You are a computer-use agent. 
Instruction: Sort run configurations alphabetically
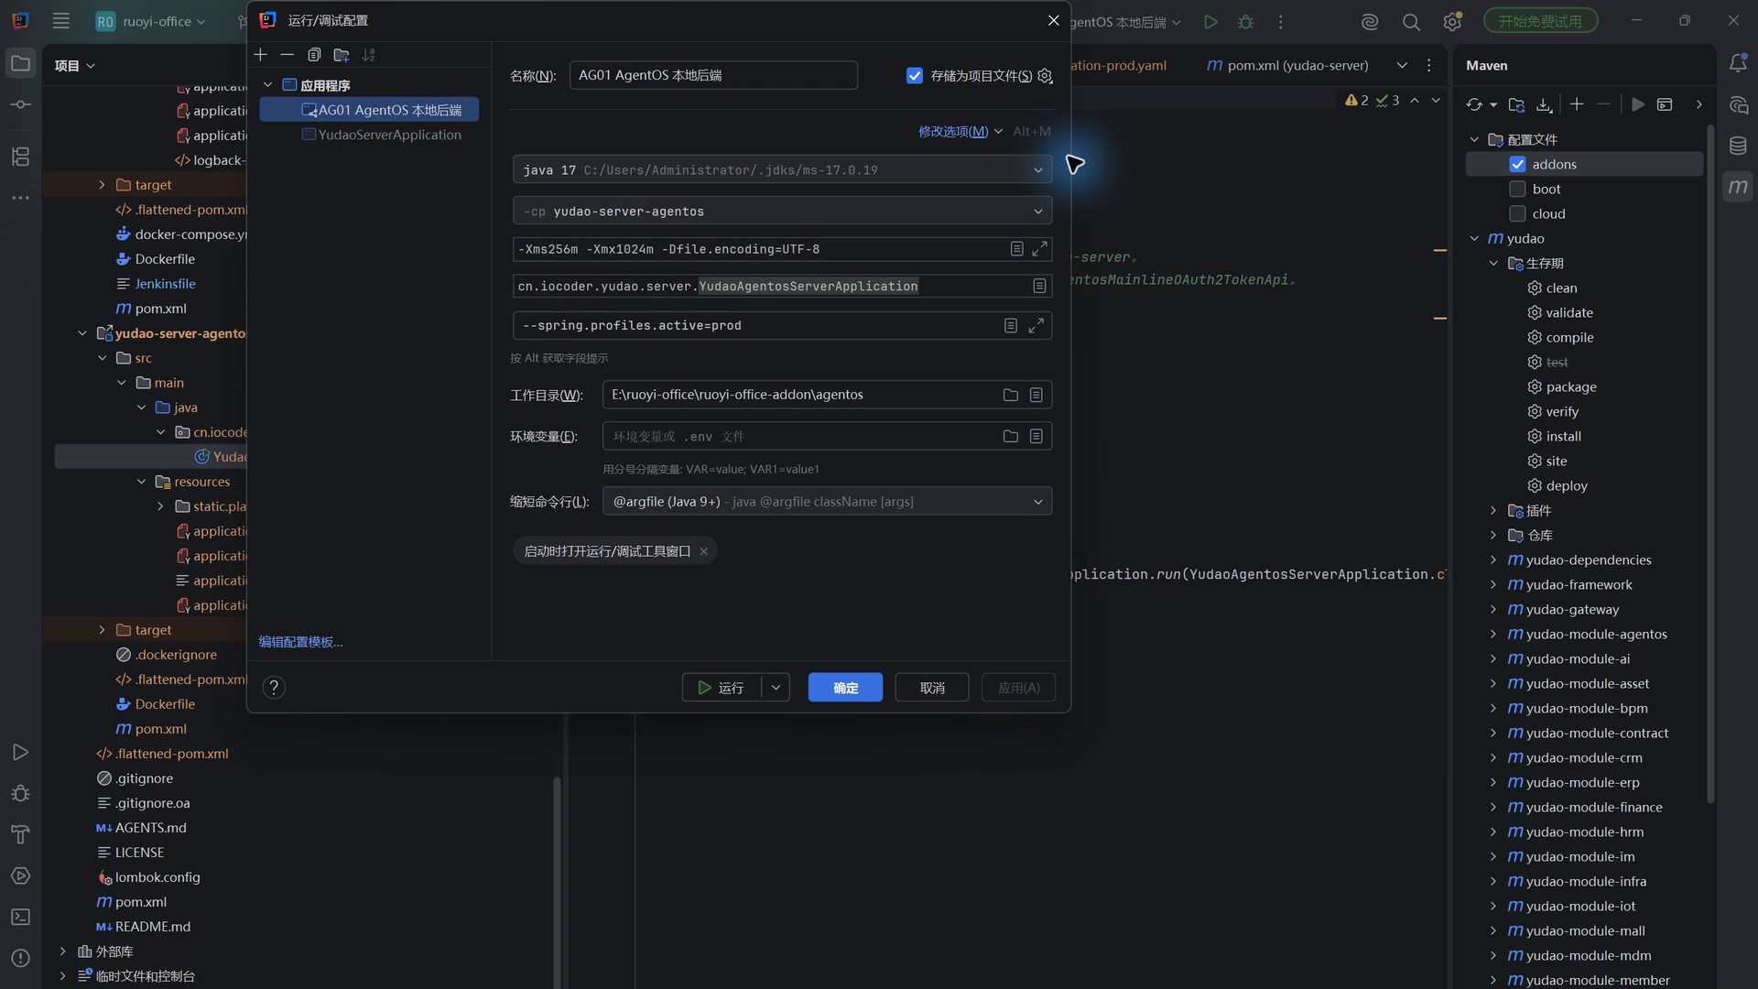click(368, 55)
